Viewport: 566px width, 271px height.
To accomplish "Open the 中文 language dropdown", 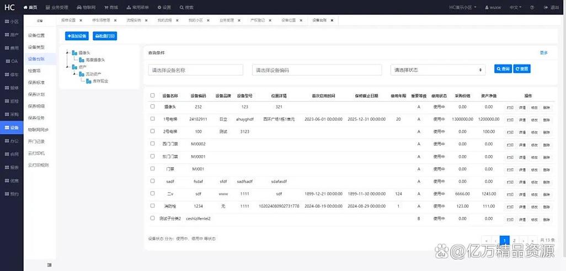I will click(x=515, y=7).
